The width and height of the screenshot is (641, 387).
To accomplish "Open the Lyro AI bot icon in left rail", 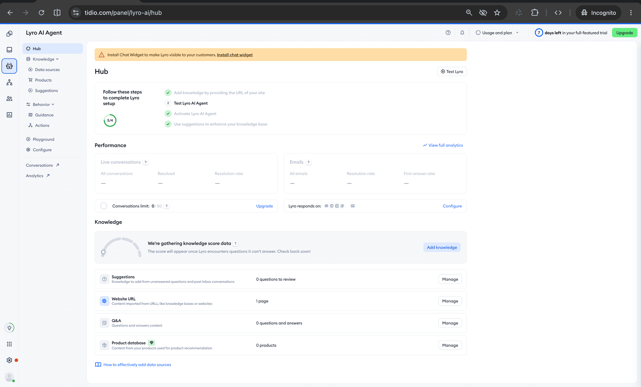I will click(x=9, y=66).
